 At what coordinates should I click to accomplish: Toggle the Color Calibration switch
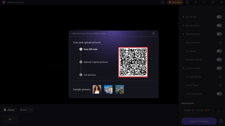click(219, 94)
